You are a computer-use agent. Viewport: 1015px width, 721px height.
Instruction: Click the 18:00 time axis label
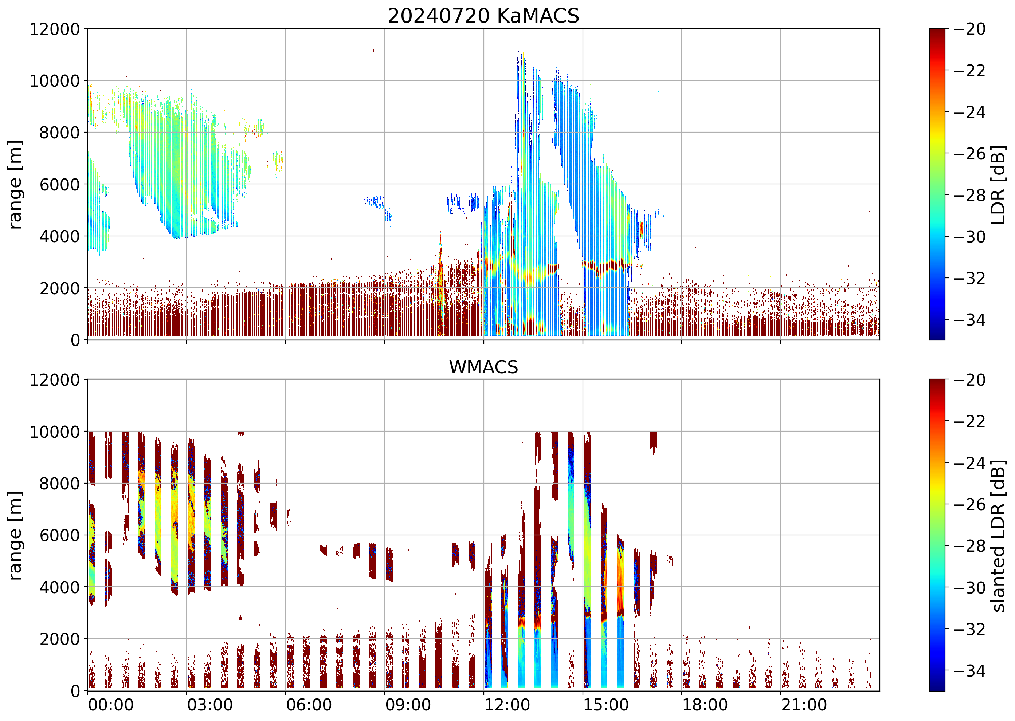click(x=705, y=705)
